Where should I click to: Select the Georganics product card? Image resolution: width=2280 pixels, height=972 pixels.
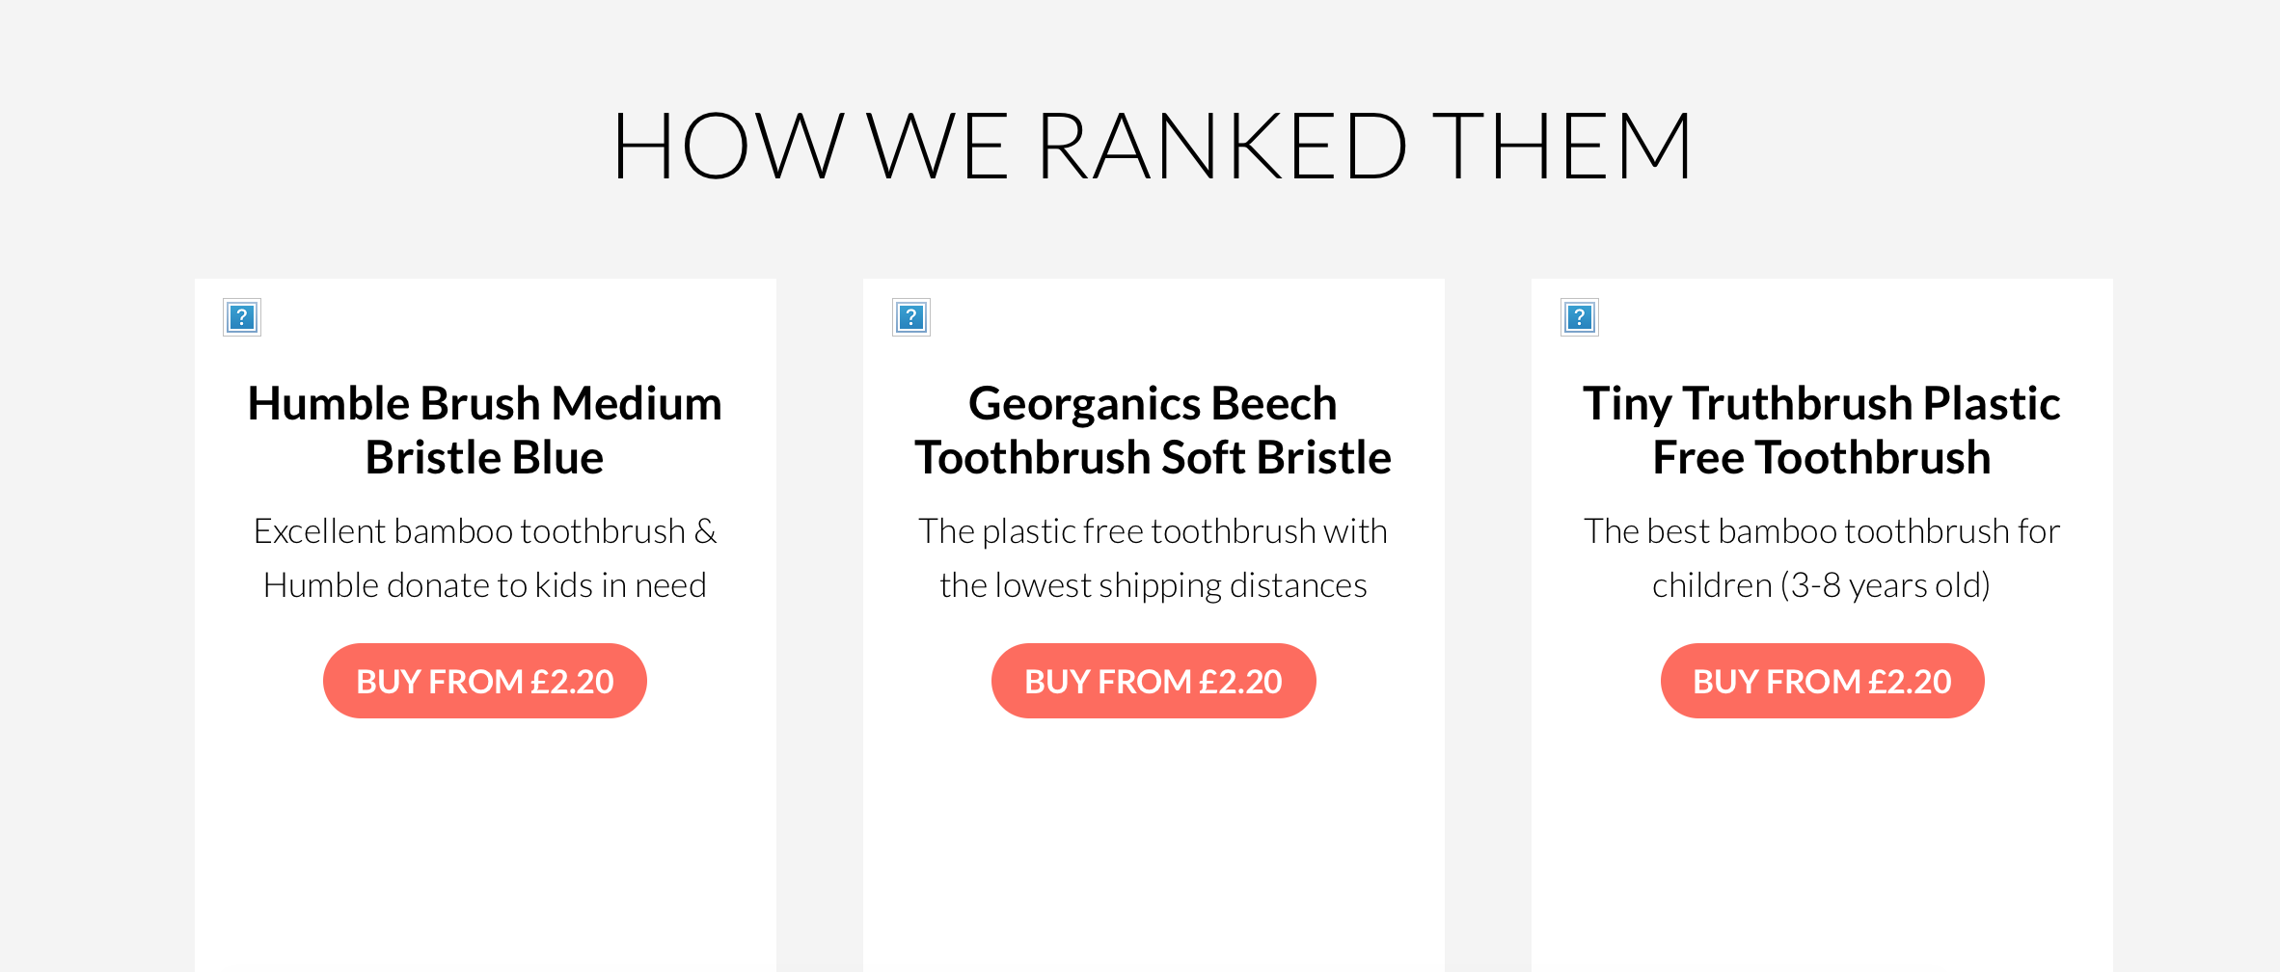coord(1153,829)
